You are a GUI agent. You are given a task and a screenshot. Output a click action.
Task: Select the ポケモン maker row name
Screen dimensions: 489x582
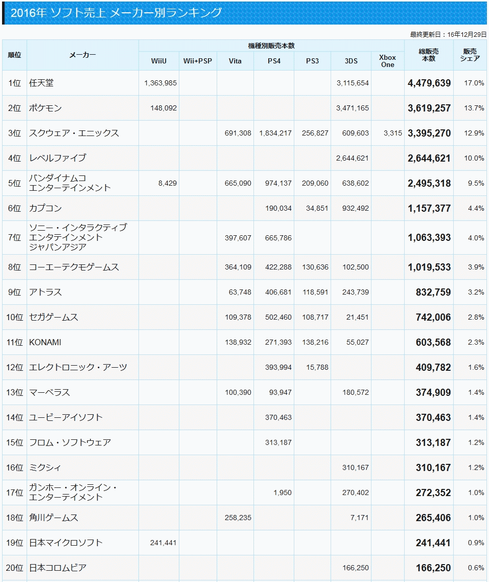(45, 108)
